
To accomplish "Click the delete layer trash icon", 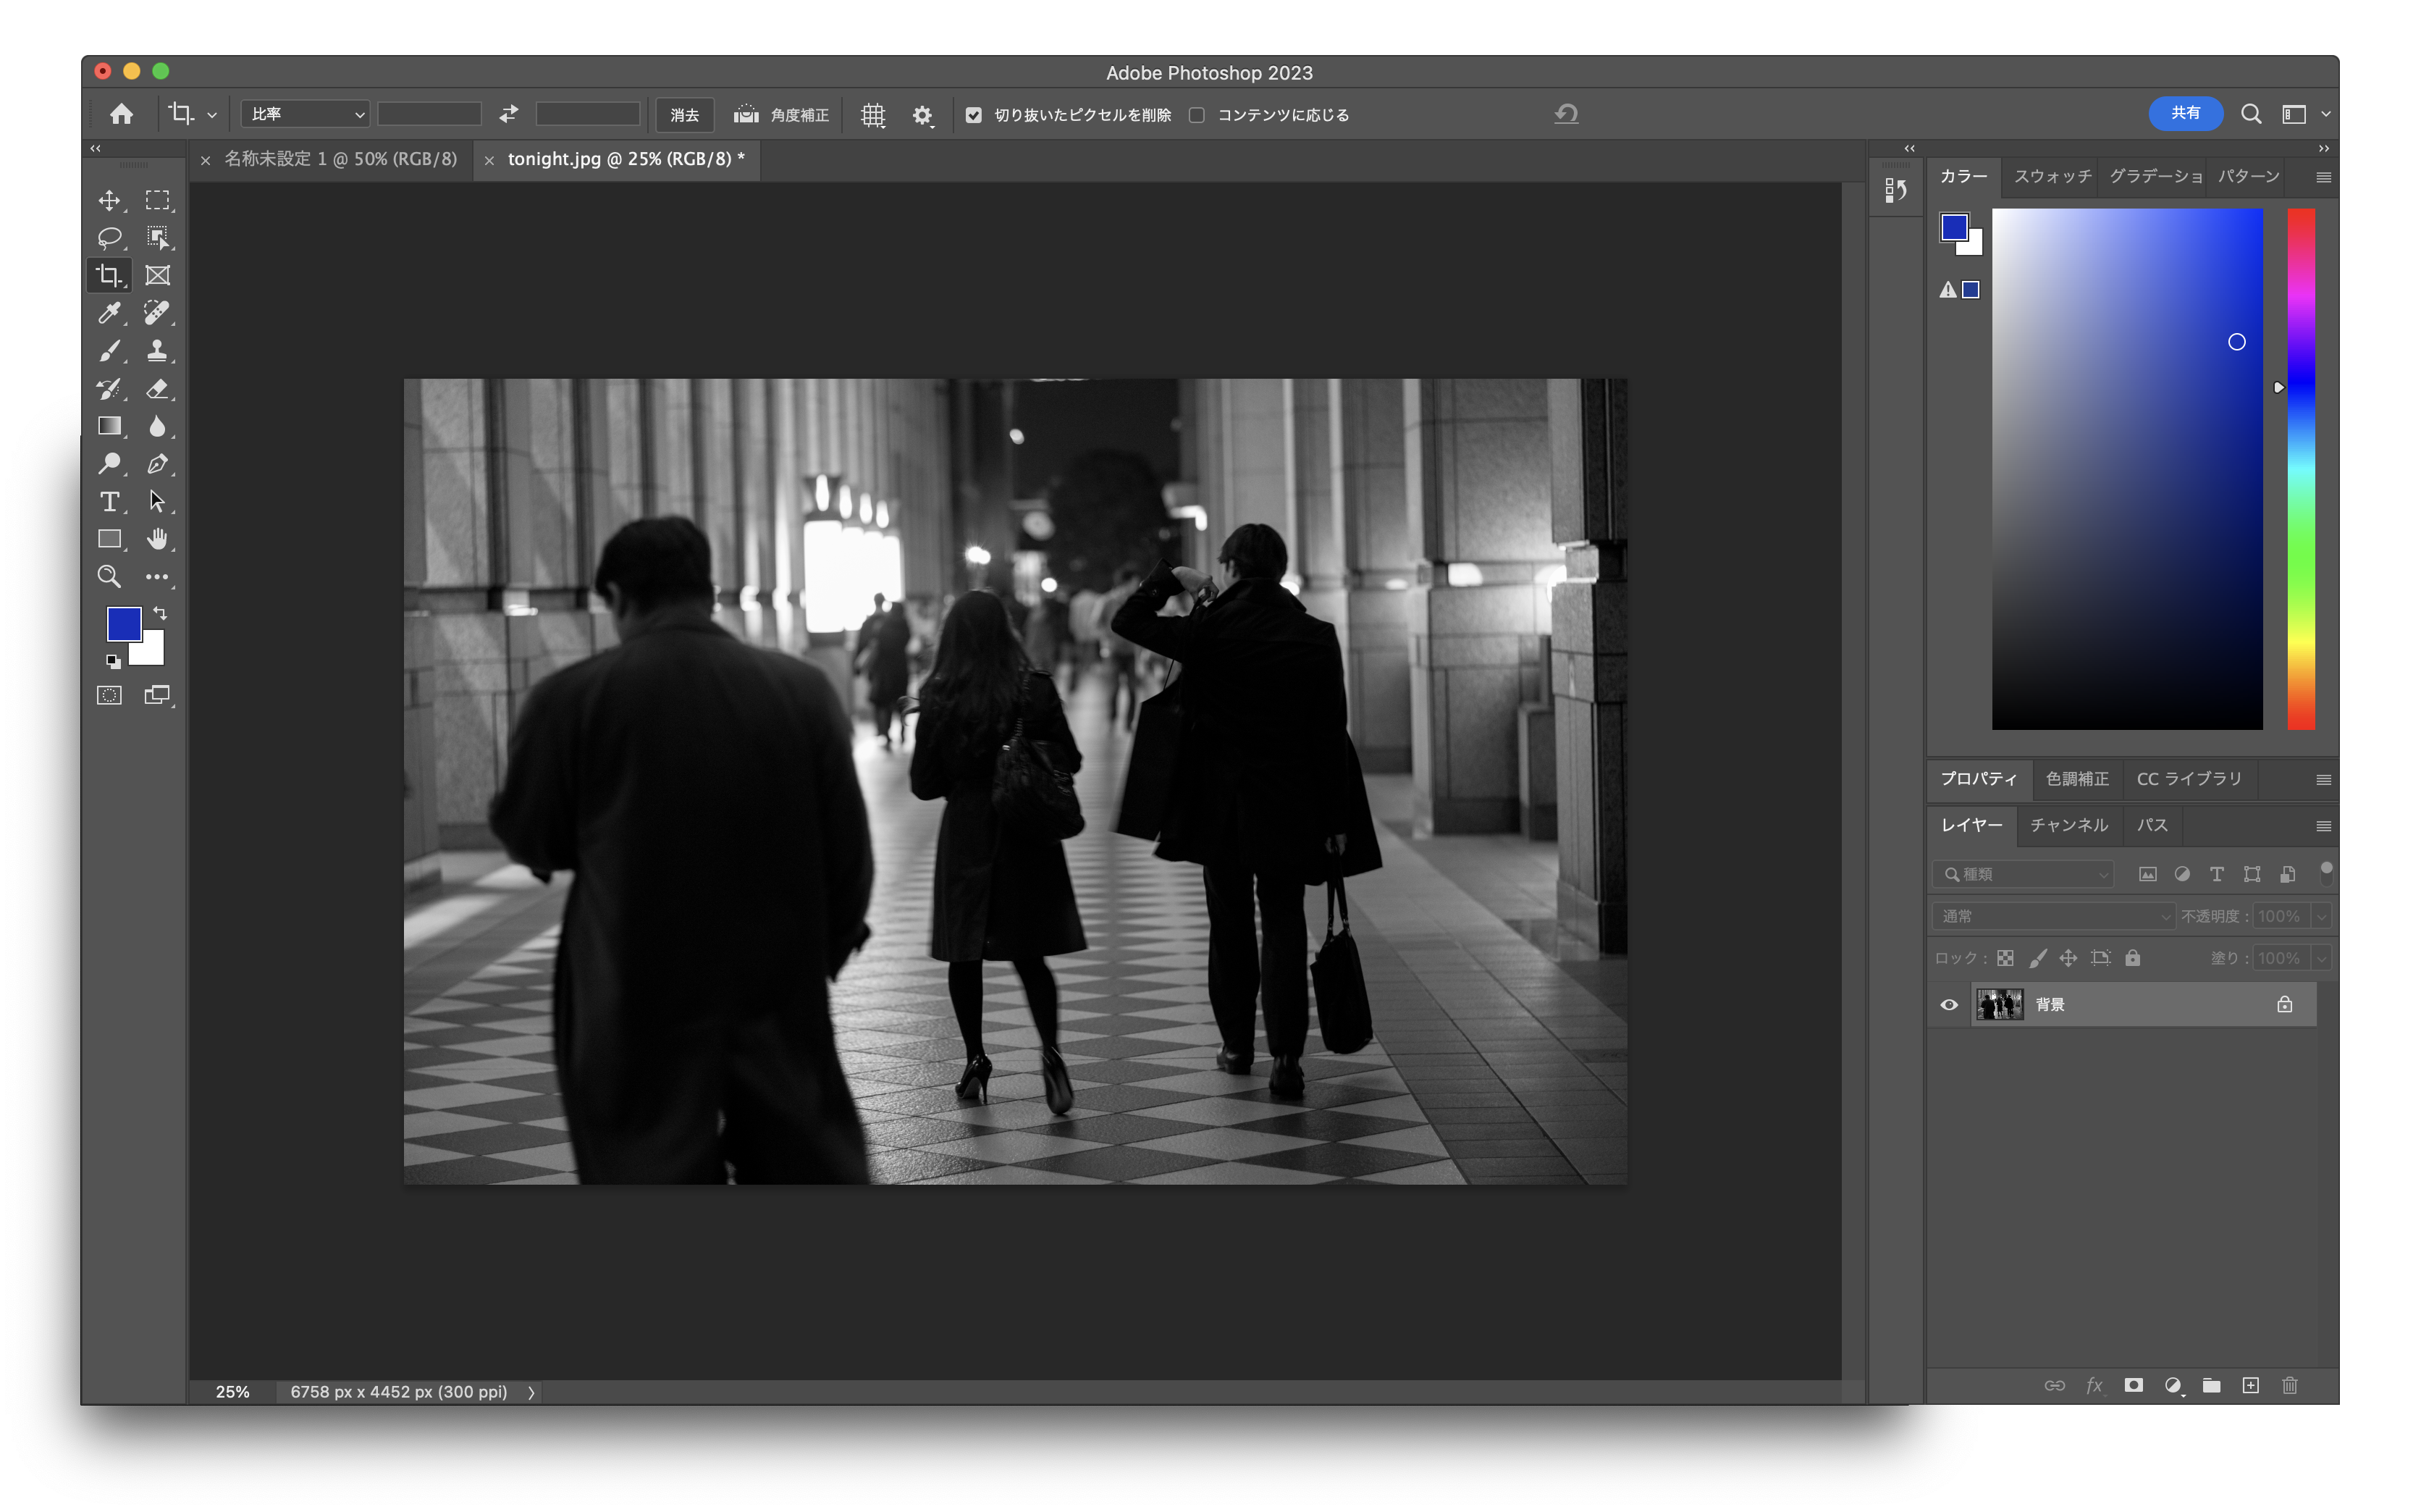I will (x=2289, y=1385).
